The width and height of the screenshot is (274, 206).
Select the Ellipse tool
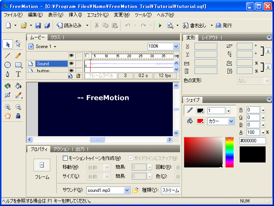pos(8,65)
